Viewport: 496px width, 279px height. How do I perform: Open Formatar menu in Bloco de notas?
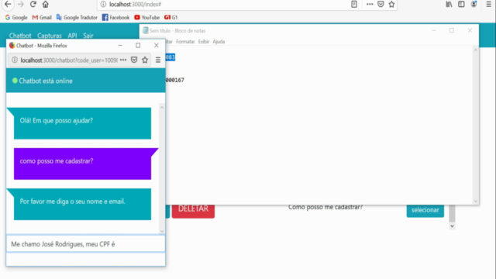click(185, 41)
